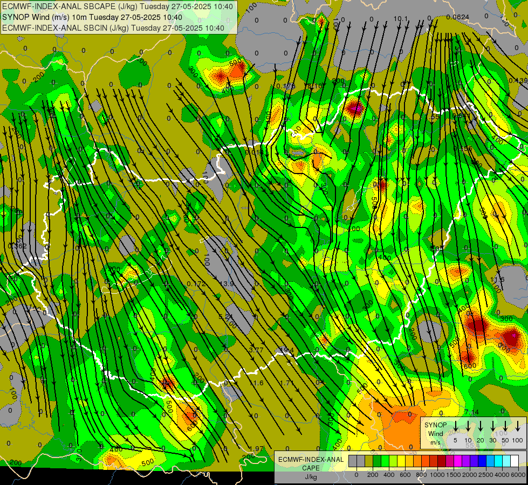This screenshot has width=528, height=485.
Task: Click the CAPE legend tick label 1000
Action: 437,475
